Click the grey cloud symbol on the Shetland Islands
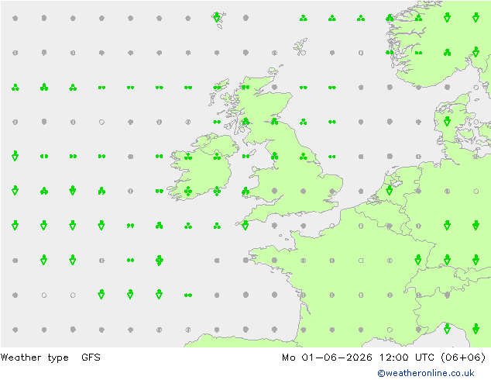This screenshot has height=380, width=491. coord(303,53)
